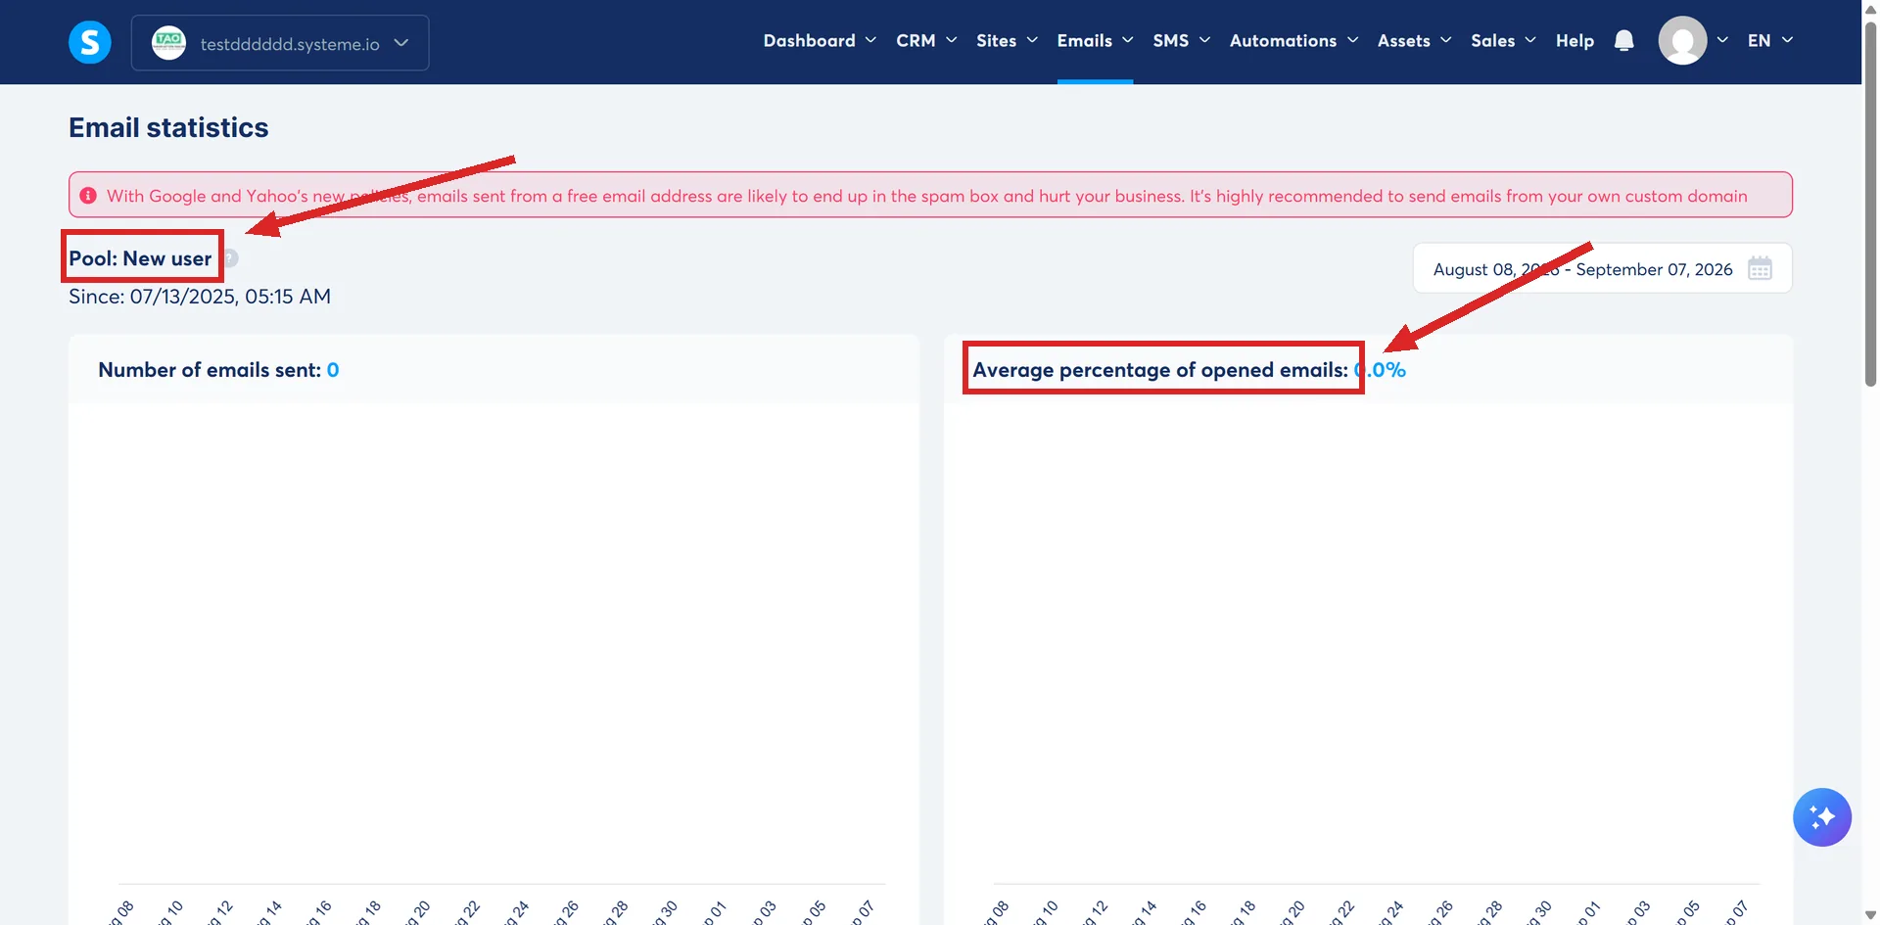Open the Automations menu
Image resolution: width=1880 pixels, height=925 pixels.
[x=1293, y=40]
